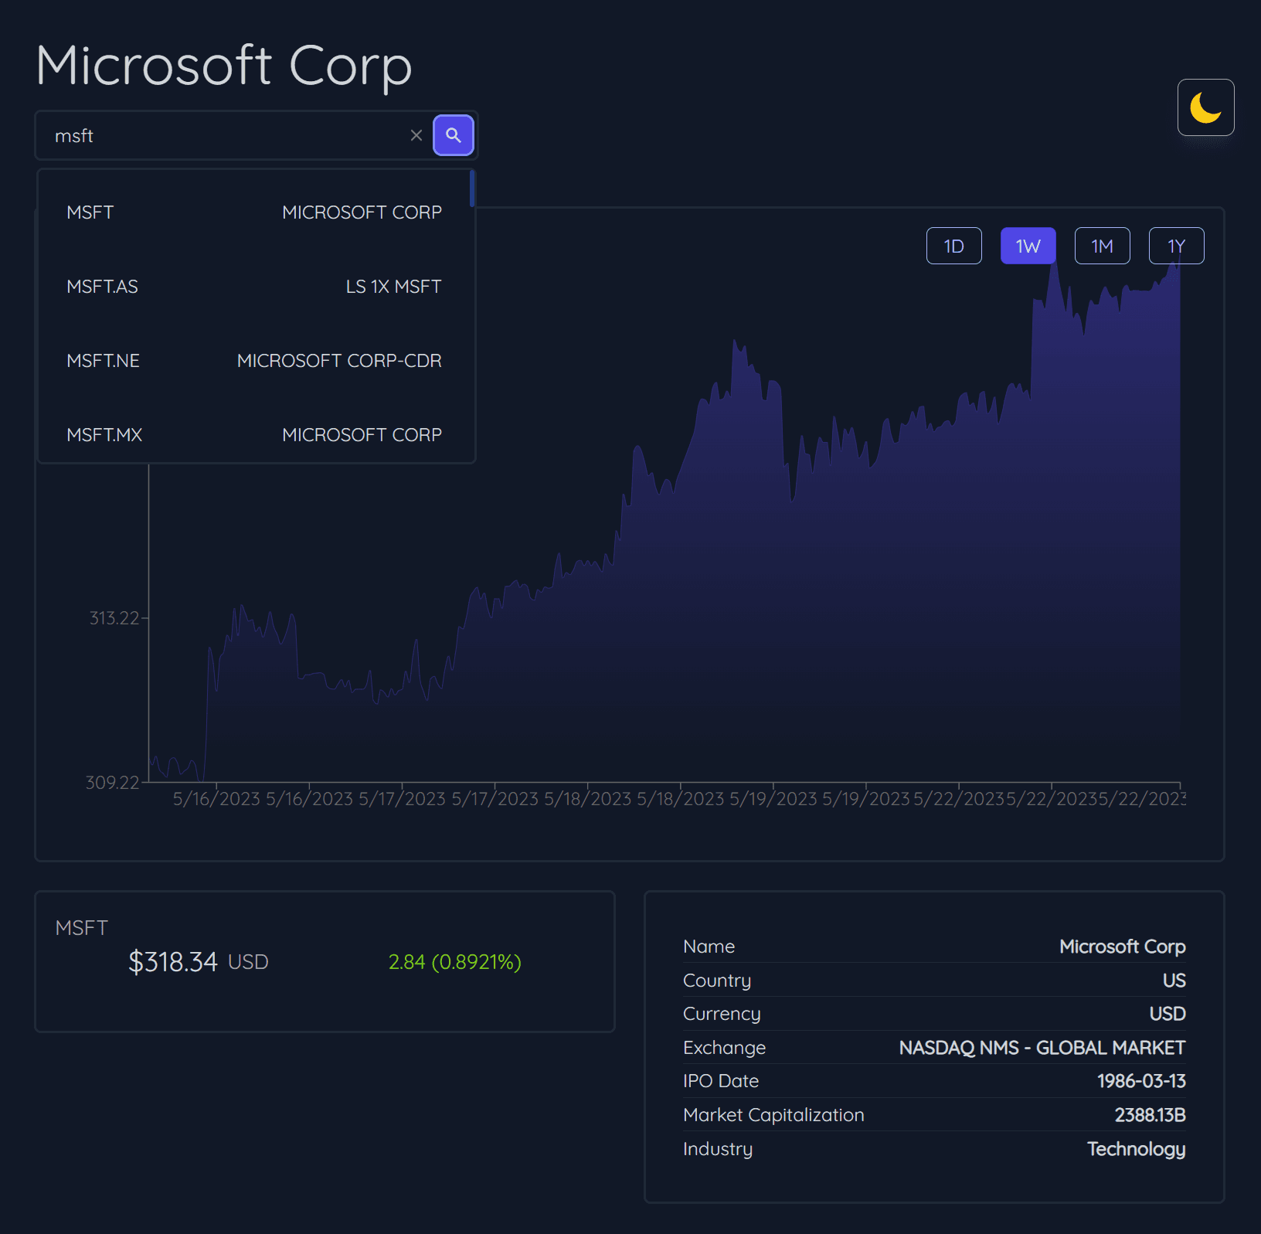Click the Country value US

pos(1174,981)
